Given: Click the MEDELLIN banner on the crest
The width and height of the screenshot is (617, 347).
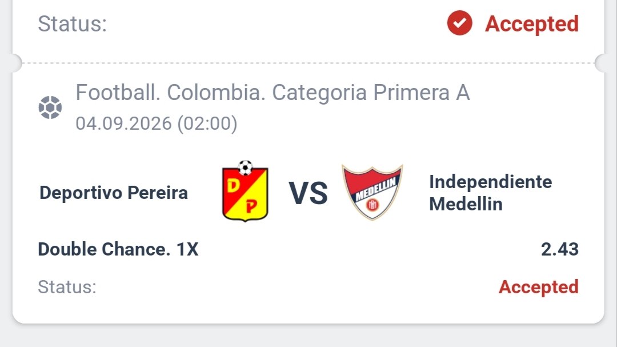Looking at the screenshot, I should click(376, 190).
